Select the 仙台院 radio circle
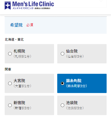 62,54
